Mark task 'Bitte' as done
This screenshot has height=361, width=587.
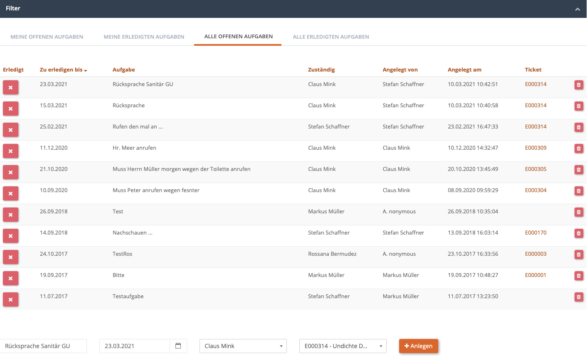[11, 279]
